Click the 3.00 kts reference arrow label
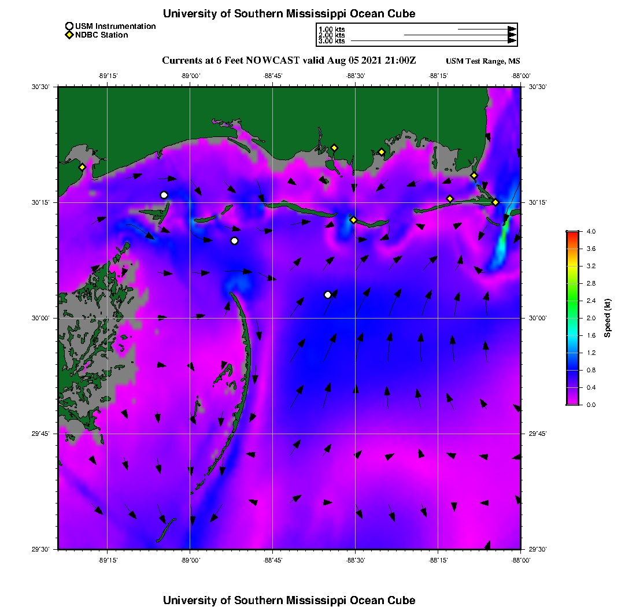This screenshot has height=607, width=636. coord(331,41)
